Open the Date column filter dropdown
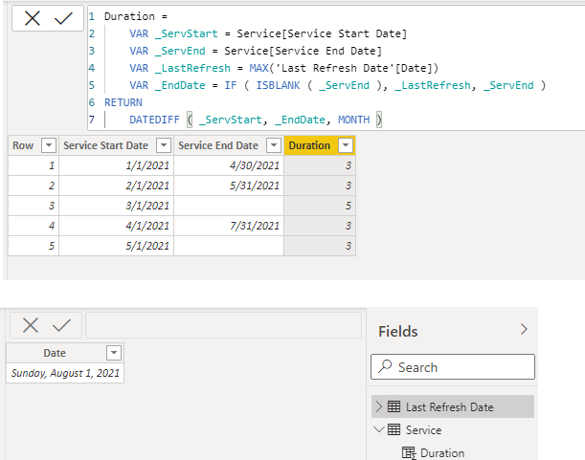Image resolution: width=585 pixels, height=460 pixels. pyautogui.click(x=114, y=353)
